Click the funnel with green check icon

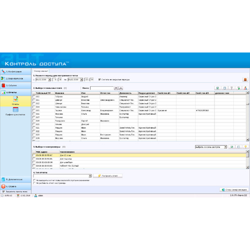coord(239,88)
